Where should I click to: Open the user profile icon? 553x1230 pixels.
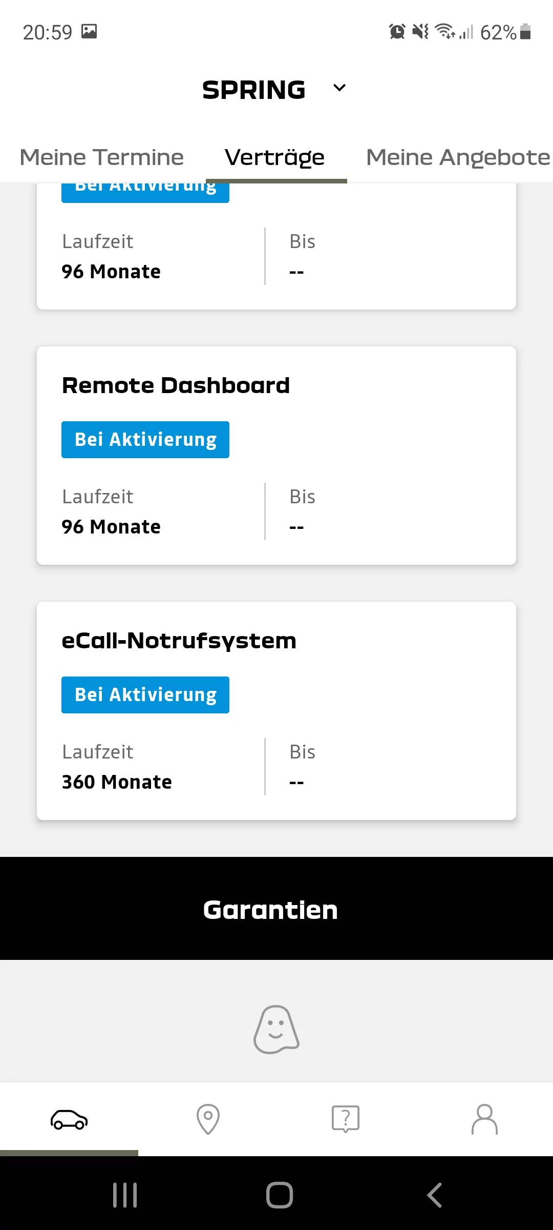(x=484, y=1119)
